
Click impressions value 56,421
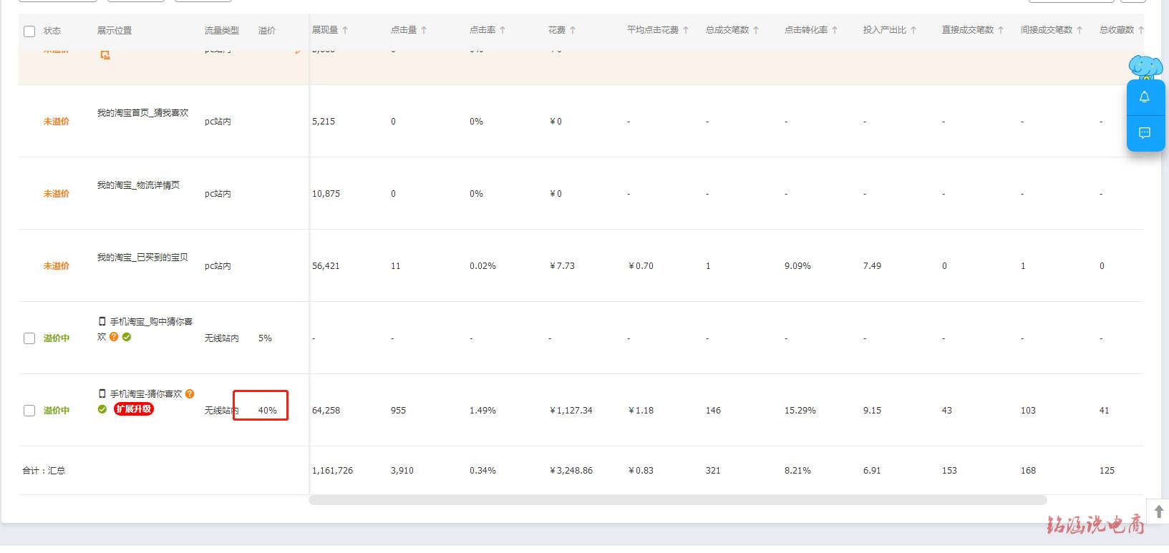326,266
